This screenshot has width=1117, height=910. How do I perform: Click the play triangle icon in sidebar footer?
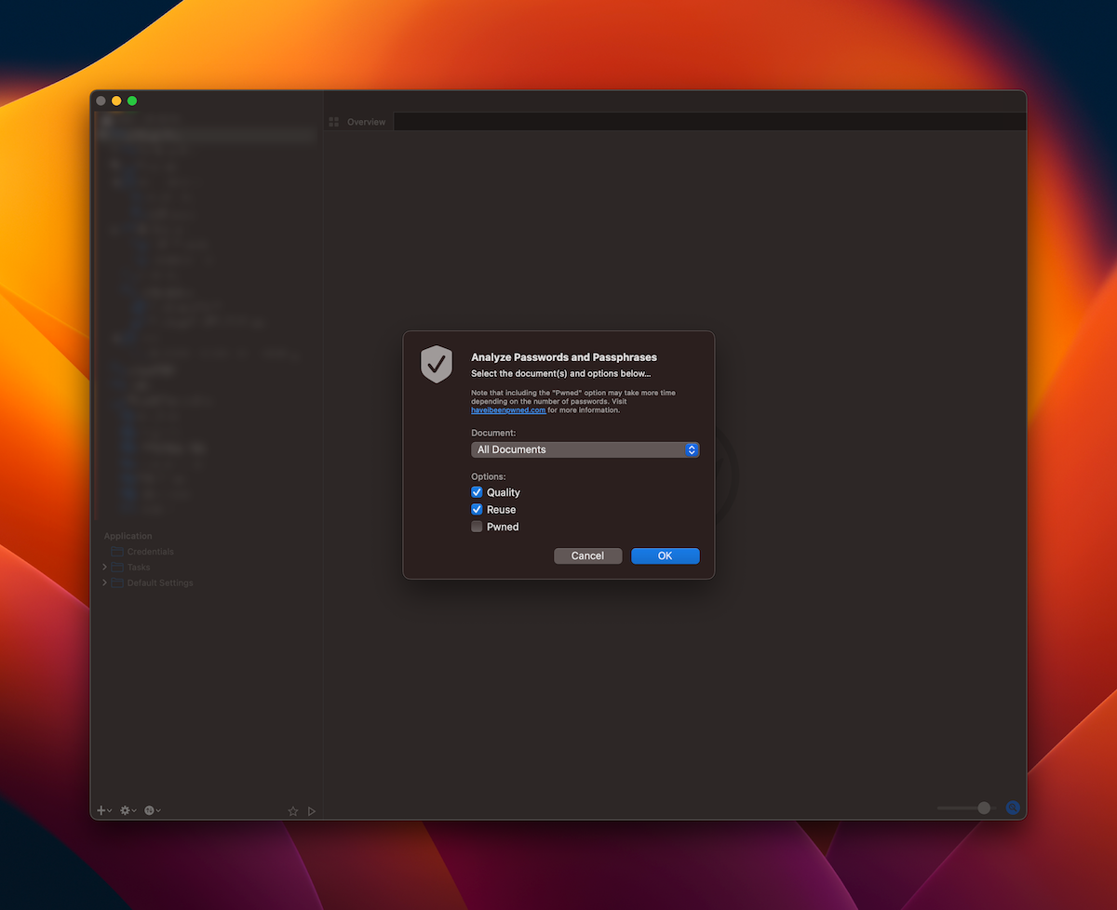311,811
